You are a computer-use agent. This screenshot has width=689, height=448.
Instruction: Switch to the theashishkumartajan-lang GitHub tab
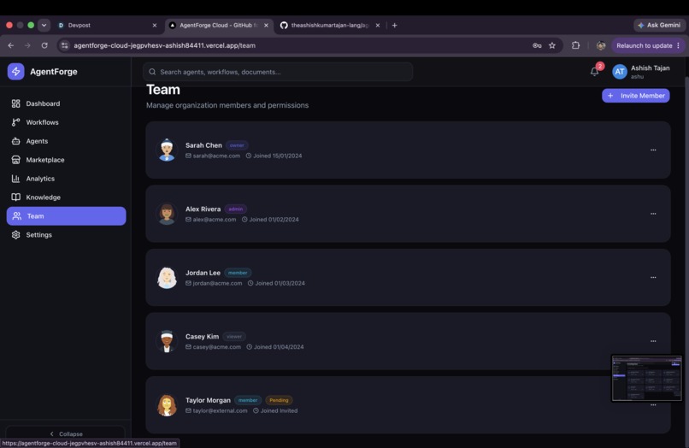(x=330, y=25)
